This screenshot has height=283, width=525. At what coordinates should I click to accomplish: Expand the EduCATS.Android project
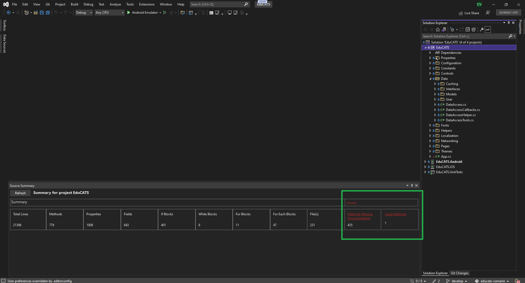pos(425,162)
